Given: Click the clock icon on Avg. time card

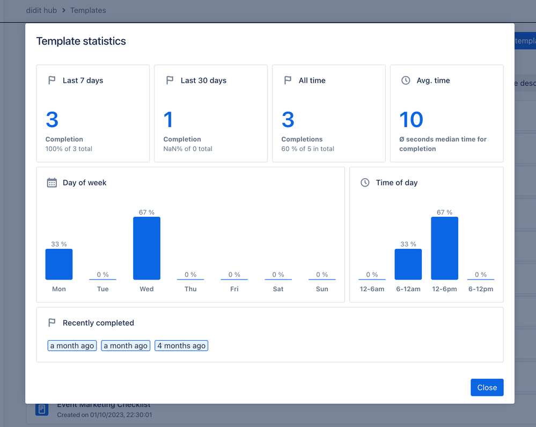Looking at the screenshot, I should pyautogui.click(x=406, y=80).
